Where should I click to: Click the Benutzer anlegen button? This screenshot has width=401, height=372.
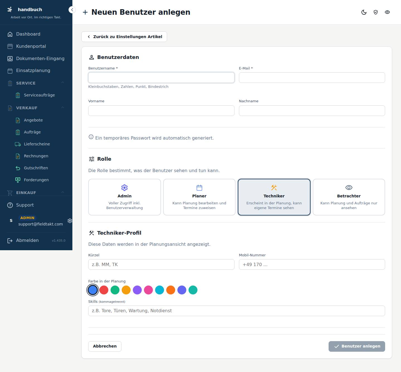tap(357, 346)
